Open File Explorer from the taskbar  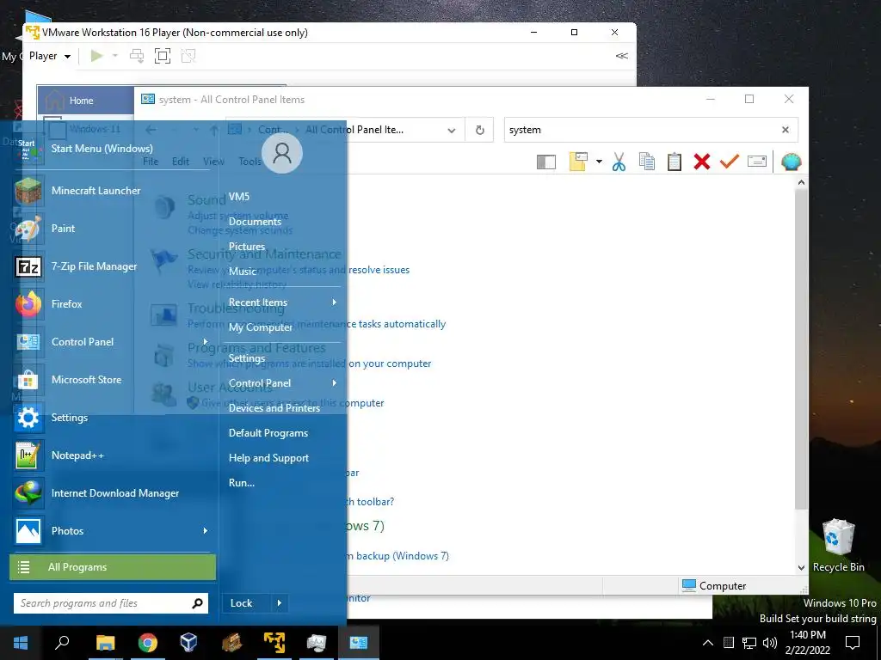click(106, 643)
